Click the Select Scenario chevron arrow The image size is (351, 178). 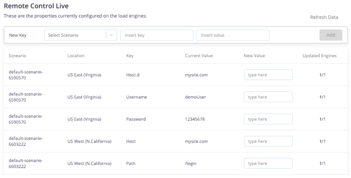tap(111, 35)
